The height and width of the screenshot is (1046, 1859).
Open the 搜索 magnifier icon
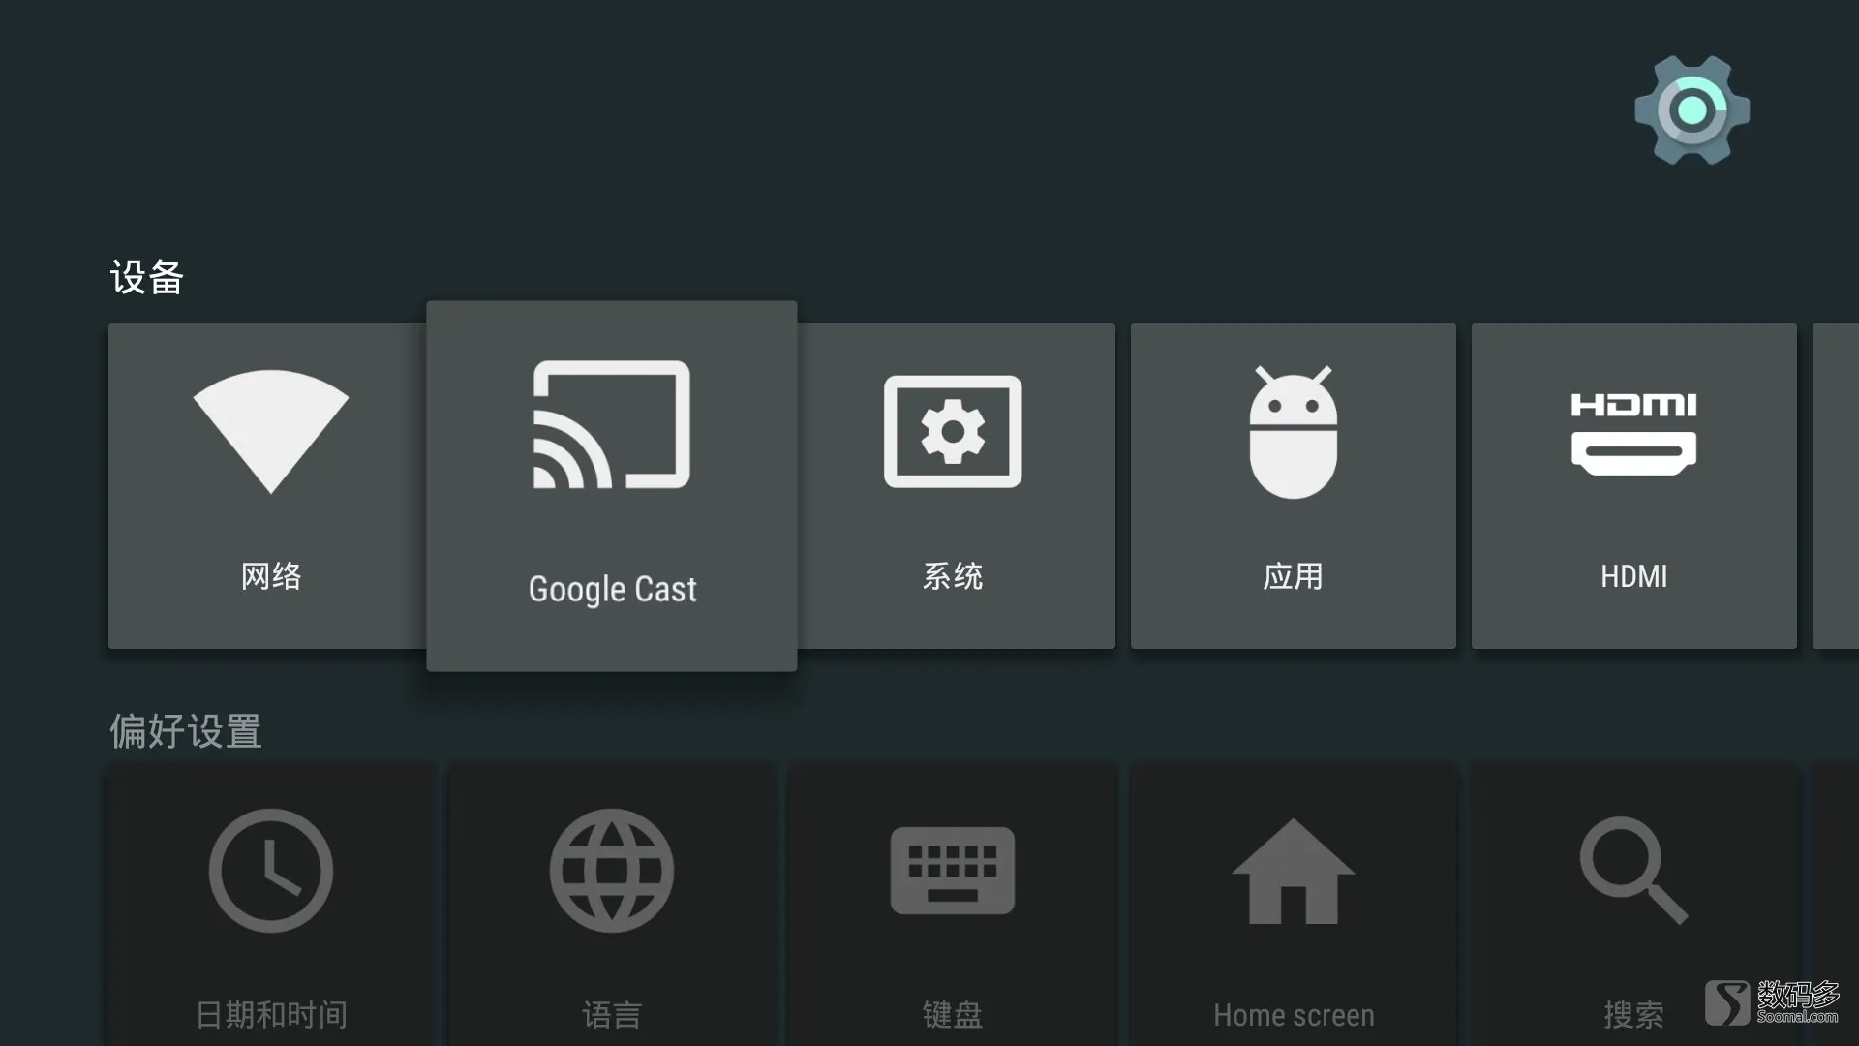click(1634, 871)
